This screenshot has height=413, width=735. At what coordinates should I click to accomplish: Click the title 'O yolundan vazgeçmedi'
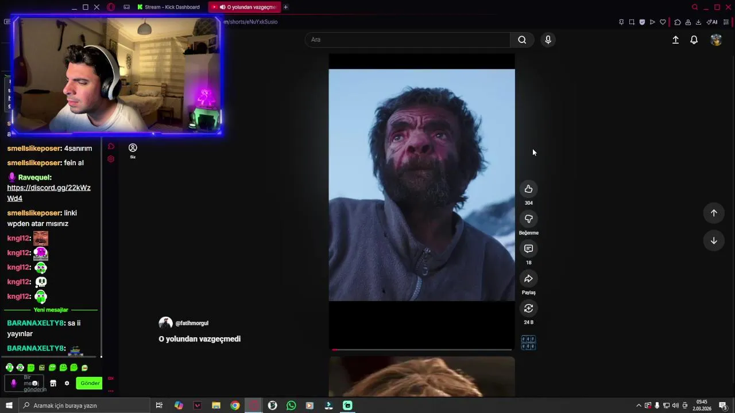pyautogui.click(x=199, y=339)
